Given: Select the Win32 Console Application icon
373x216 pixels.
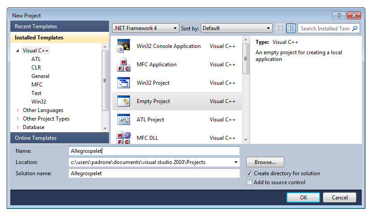Looking at the screenshot, I should tap(123, 46).
